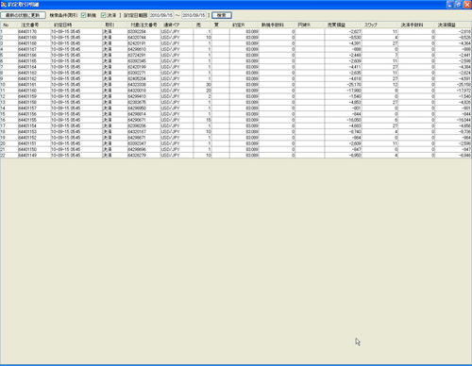472x366 pixels.
Task: Sort by the No column header
Action: [8, 25]
